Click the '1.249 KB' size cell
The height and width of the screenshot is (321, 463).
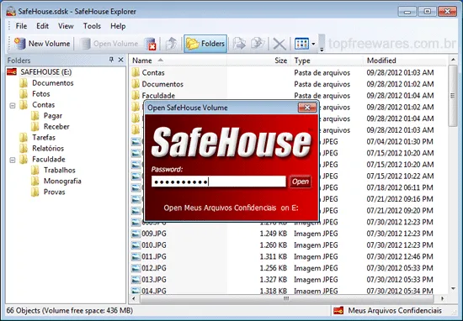click(x=273, y=234)
